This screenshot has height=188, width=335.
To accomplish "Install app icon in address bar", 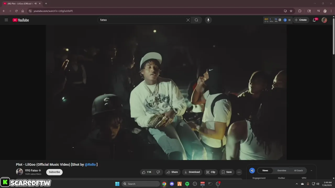I will (285, 11).
